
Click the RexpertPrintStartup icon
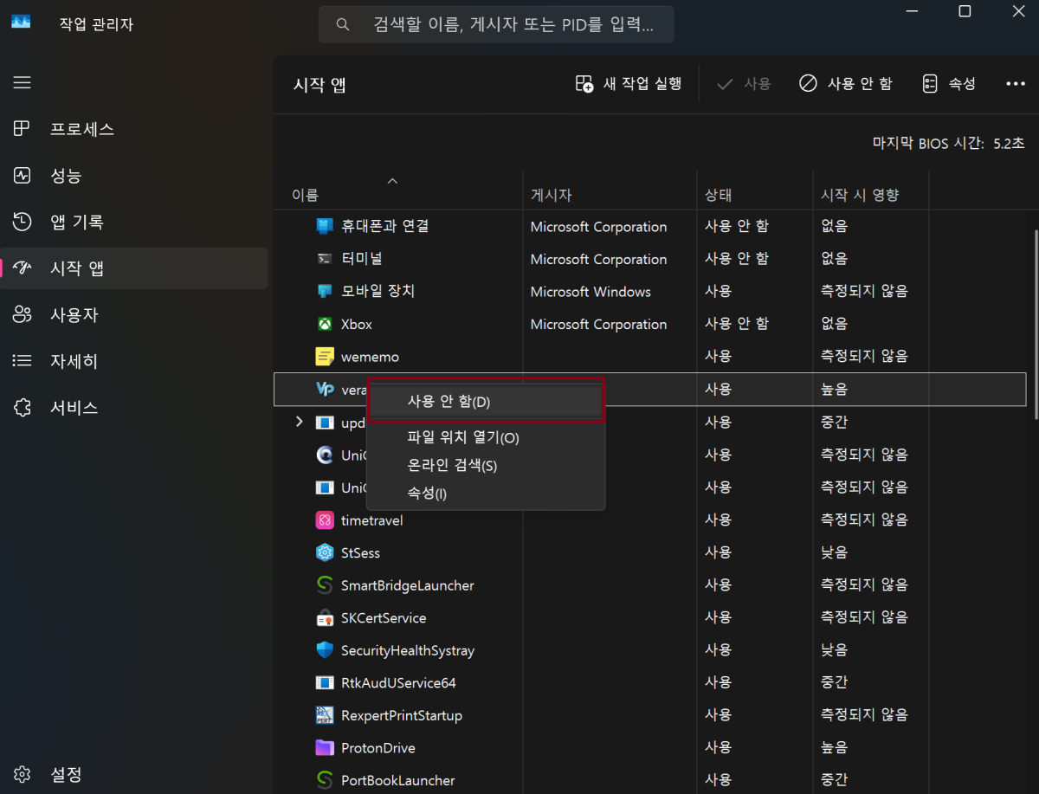325,715
